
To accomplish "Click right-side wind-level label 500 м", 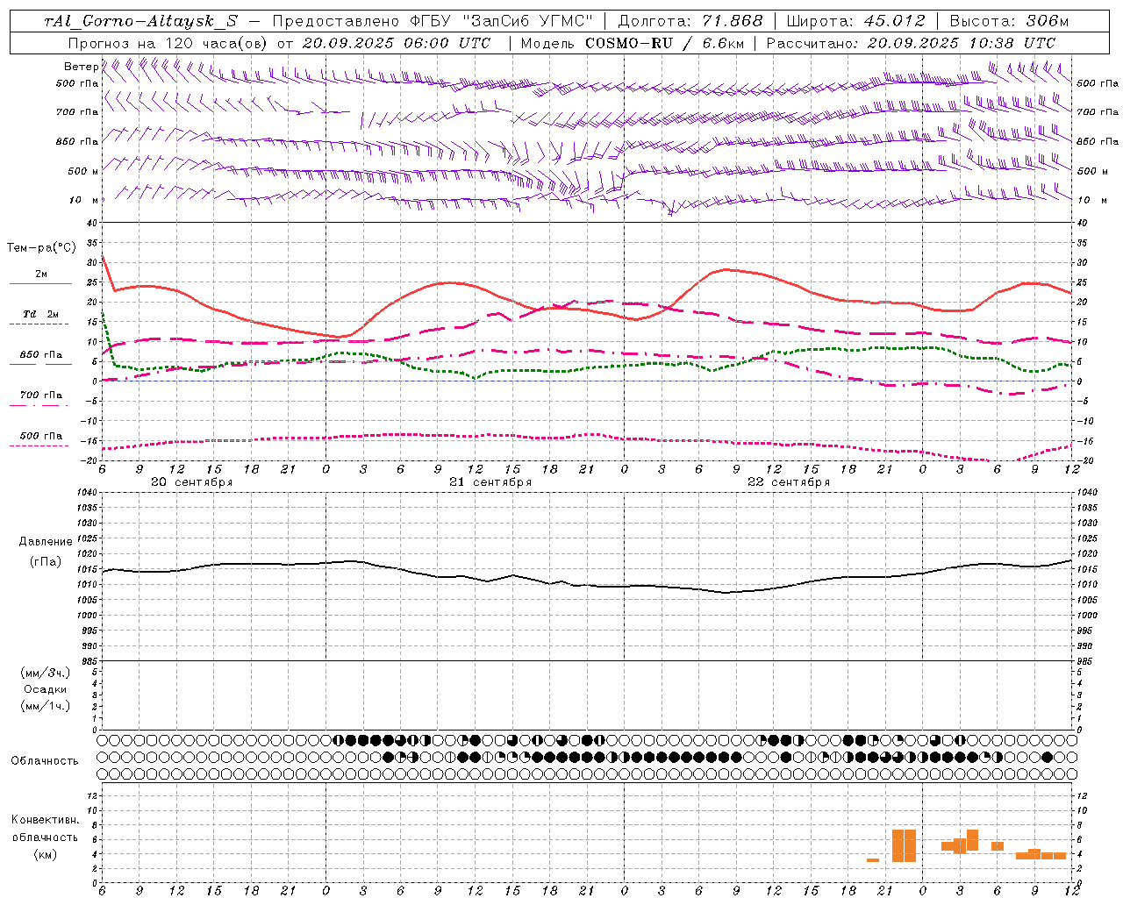I will [x=1092, y=171].
